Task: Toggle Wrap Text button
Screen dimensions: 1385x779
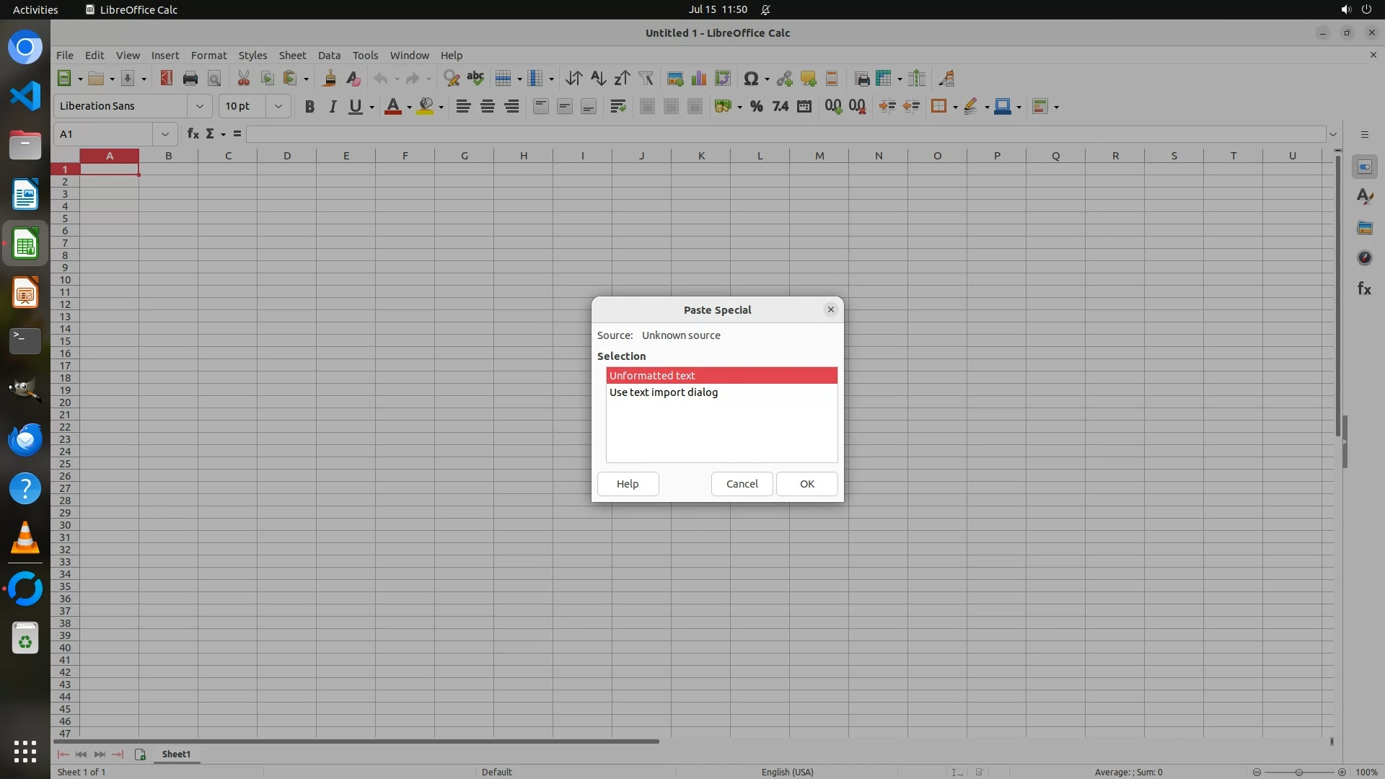Action: [617, 106]
